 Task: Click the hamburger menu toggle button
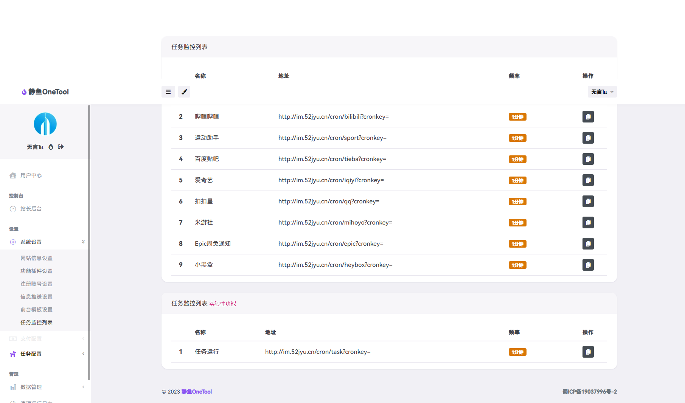(168, 92)
